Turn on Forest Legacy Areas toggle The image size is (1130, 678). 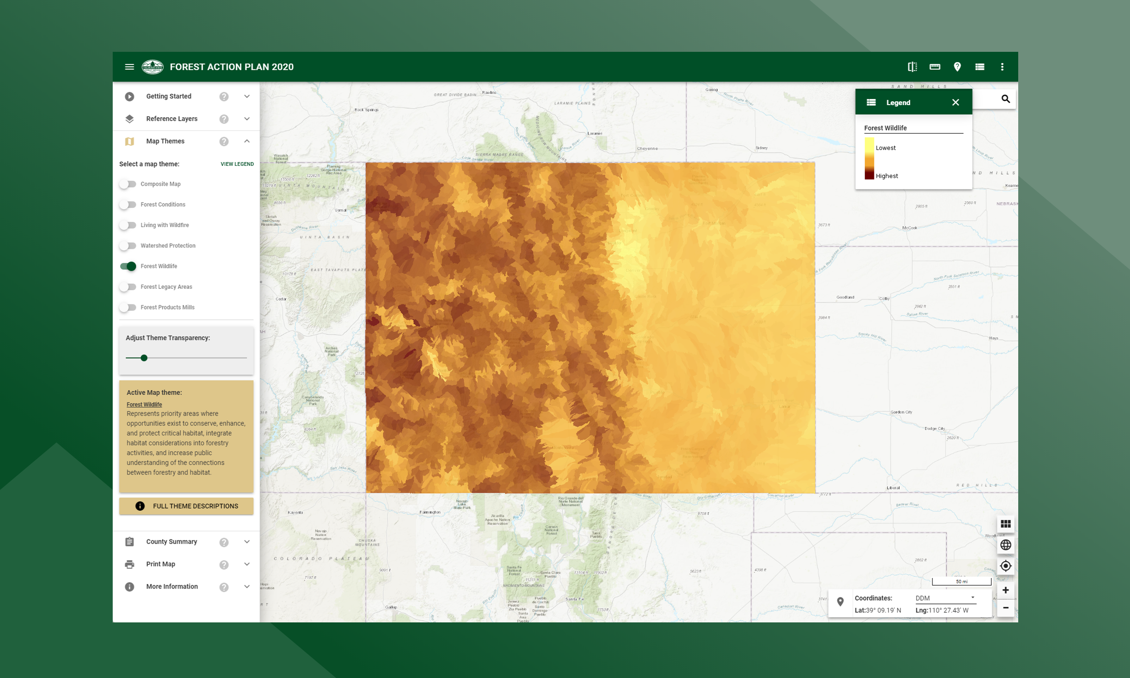pyautogui.click(x=128, y=287)
